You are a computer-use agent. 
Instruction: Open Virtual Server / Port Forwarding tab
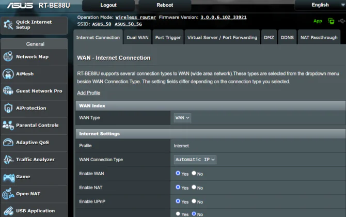tap(222, 37)
